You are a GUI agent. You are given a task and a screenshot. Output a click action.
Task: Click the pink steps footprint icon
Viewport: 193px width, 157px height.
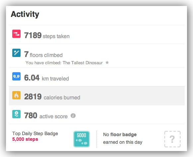[x=16, y=34]
